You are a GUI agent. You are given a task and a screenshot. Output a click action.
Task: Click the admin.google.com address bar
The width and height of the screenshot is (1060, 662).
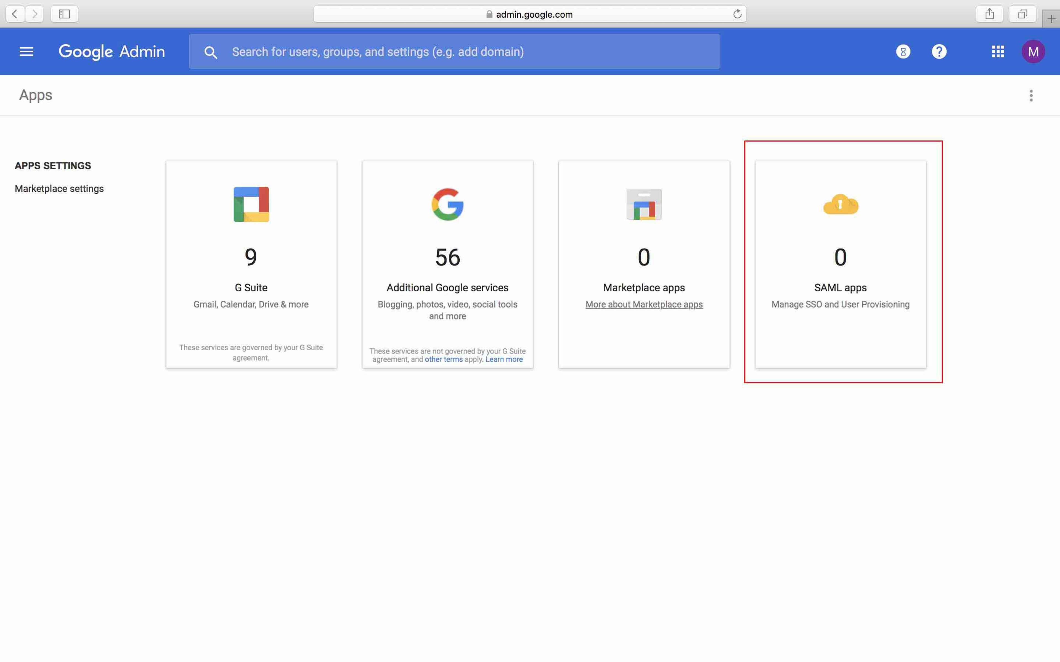(x=529, y=14)
